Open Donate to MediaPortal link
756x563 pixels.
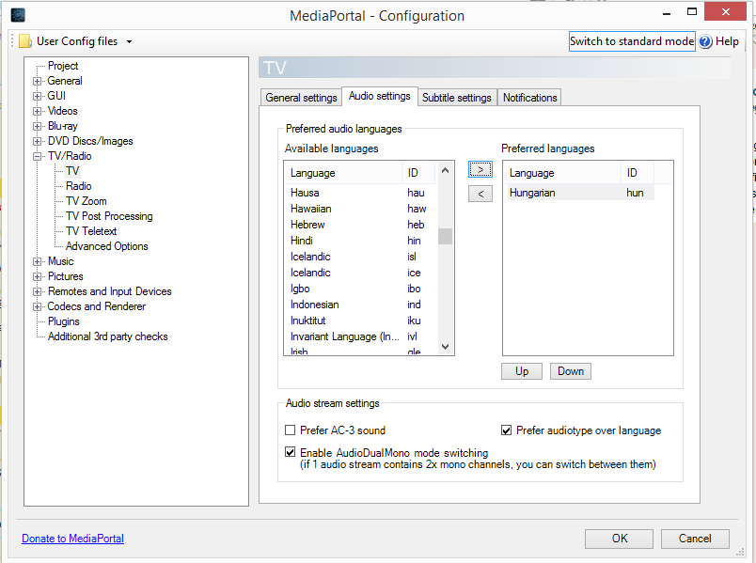72,539
